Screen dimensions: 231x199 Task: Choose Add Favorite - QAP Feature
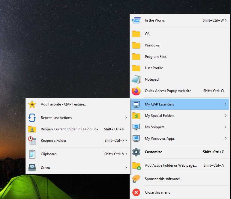(78, 104)
